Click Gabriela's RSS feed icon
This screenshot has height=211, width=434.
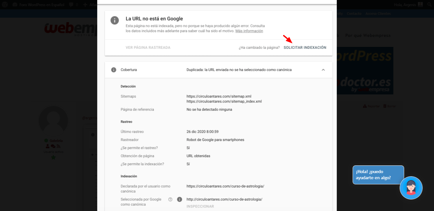(x=58, y=146)
